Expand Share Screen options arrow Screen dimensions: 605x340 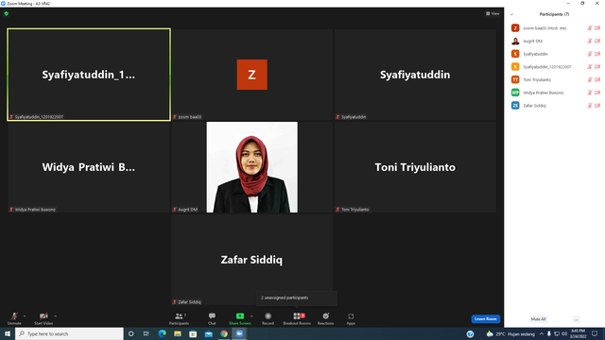point(252,316)
